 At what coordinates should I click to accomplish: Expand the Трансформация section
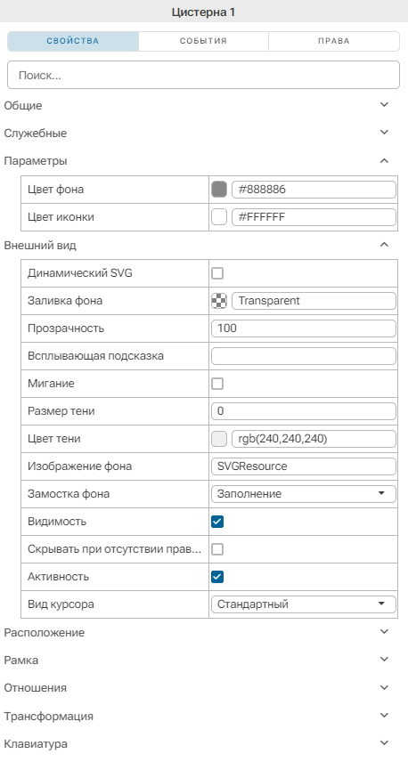click(x=384, y=716)
